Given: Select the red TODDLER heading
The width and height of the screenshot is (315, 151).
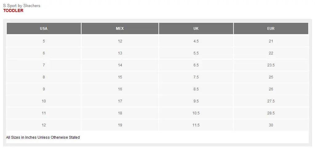Looking at the screenshot, I should pos(13,10).
